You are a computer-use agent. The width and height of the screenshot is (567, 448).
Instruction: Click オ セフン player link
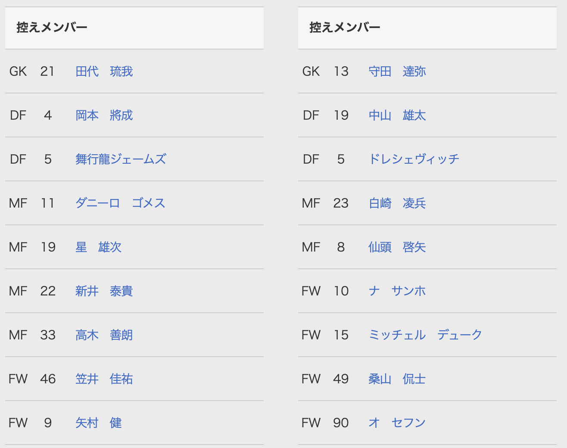click(397, 423)
